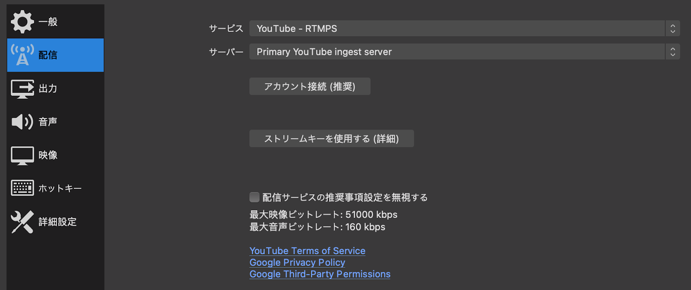
Task: Switch to the 出力 settings tab label
Action: pos(48,88)
